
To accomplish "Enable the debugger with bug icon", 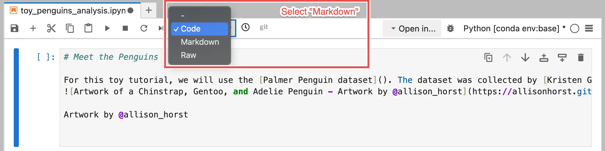I will (x=451, y=28).
